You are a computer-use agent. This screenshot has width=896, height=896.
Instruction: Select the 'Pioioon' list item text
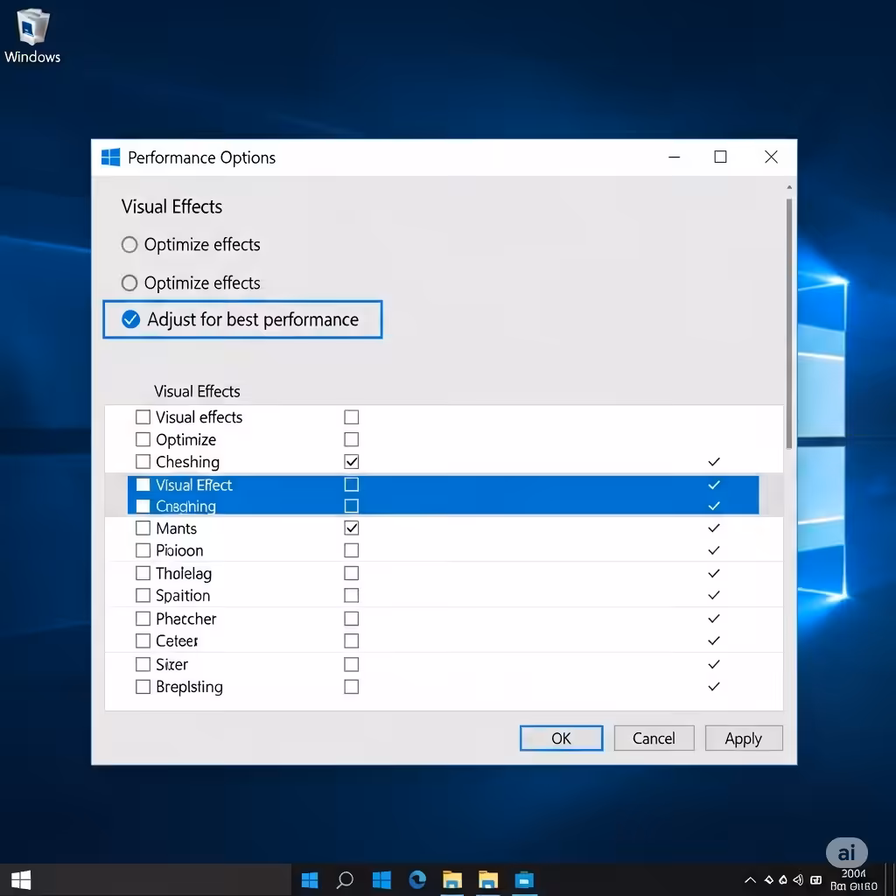pos(179,550)
